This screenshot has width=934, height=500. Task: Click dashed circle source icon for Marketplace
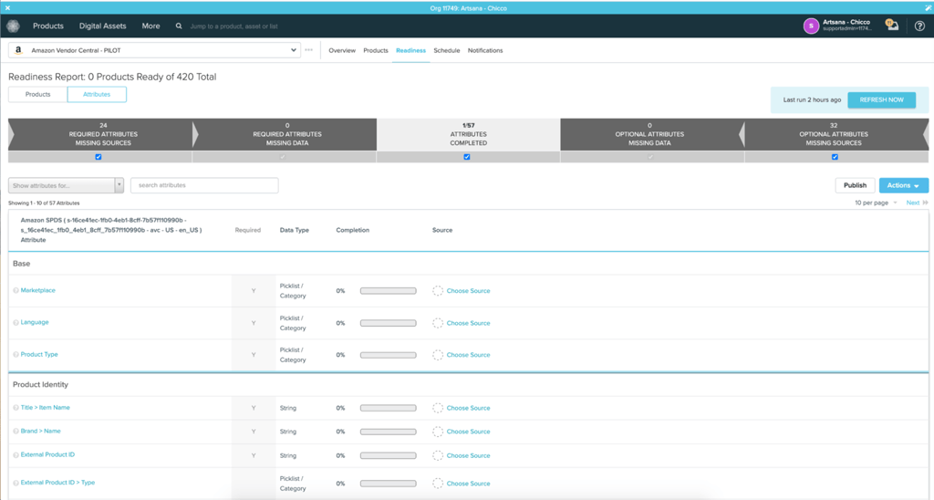point(438,291)
